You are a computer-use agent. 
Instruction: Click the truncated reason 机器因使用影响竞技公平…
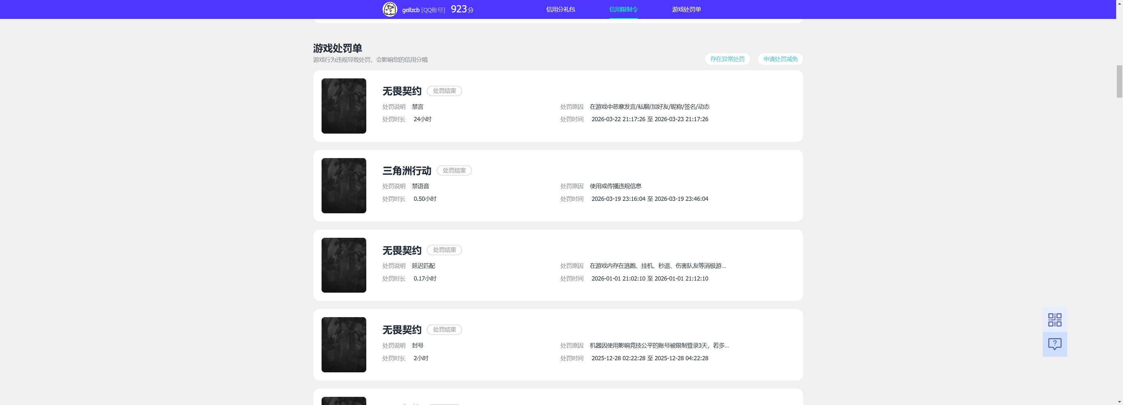(659, 346)
